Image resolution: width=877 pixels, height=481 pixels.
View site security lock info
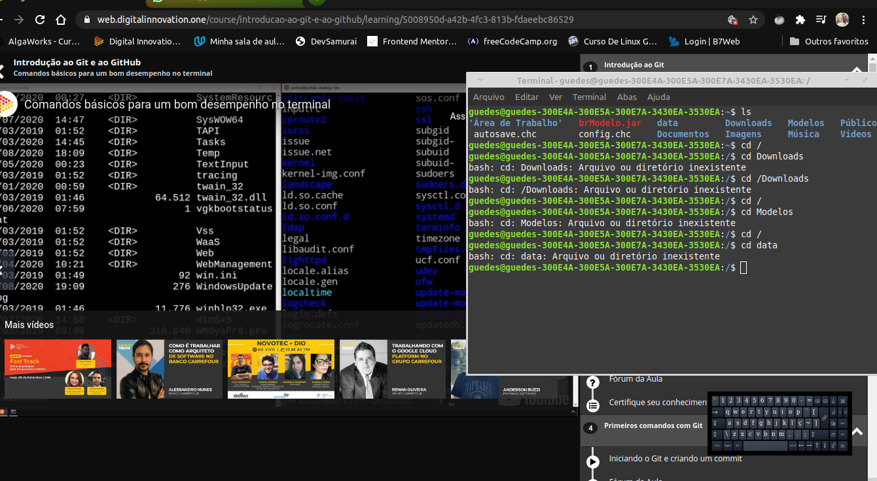pos(87,20)
